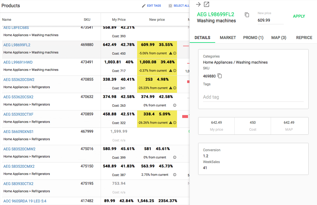Select SKU 470855 in the table
Image resolution: width=317 pixels, height=205 pixels.
coord(87,80)
